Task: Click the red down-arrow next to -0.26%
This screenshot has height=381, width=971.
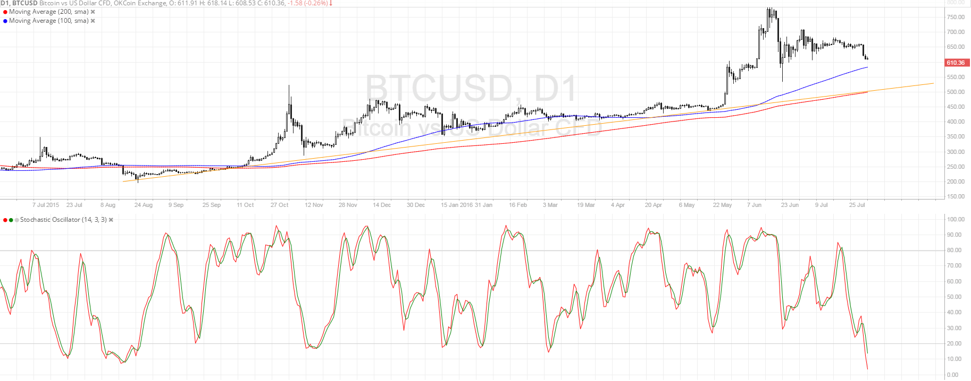Action: pos(331,3)
